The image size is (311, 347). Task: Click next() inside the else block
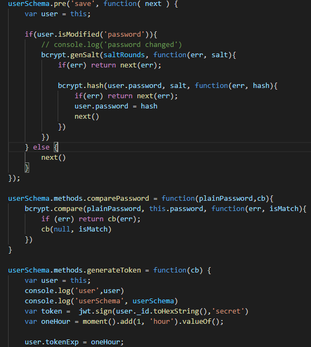pos(53,158)
